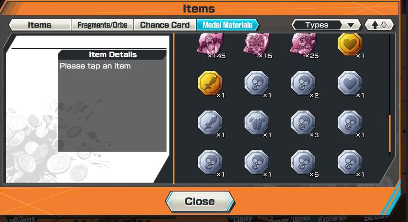Select the gold sword medal
Viewport: 408px width, 222px height.
point(210,83)
